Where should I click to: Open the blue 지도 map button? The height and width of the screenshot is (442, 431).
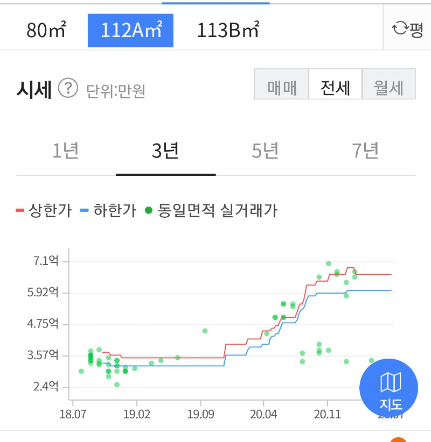(x=388, y=388)
